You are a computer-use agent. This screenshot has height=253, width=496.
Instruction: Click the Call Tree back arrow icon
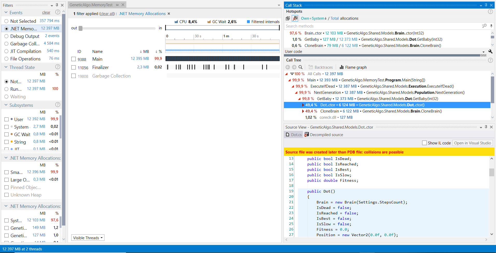(x=288, y=67)
